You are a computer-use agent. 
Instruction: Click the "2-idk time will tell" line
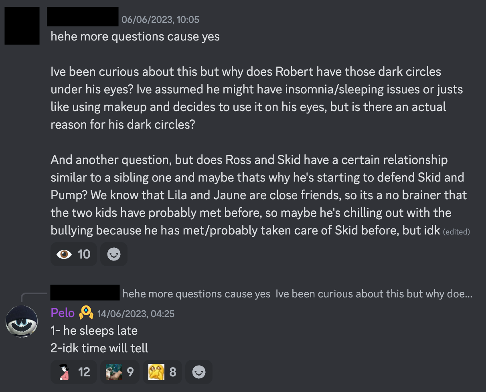coord(99,348)
